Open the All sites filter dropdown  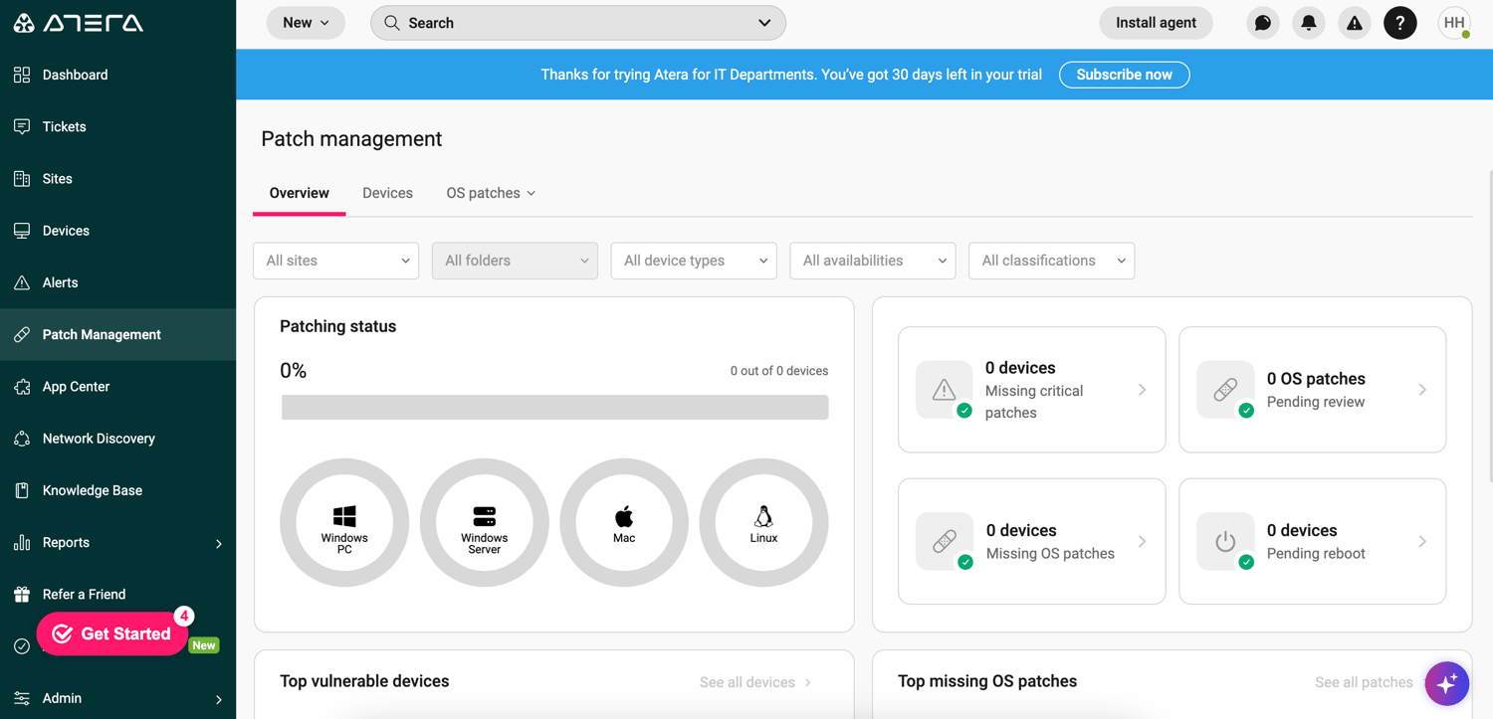click(336, 261)
